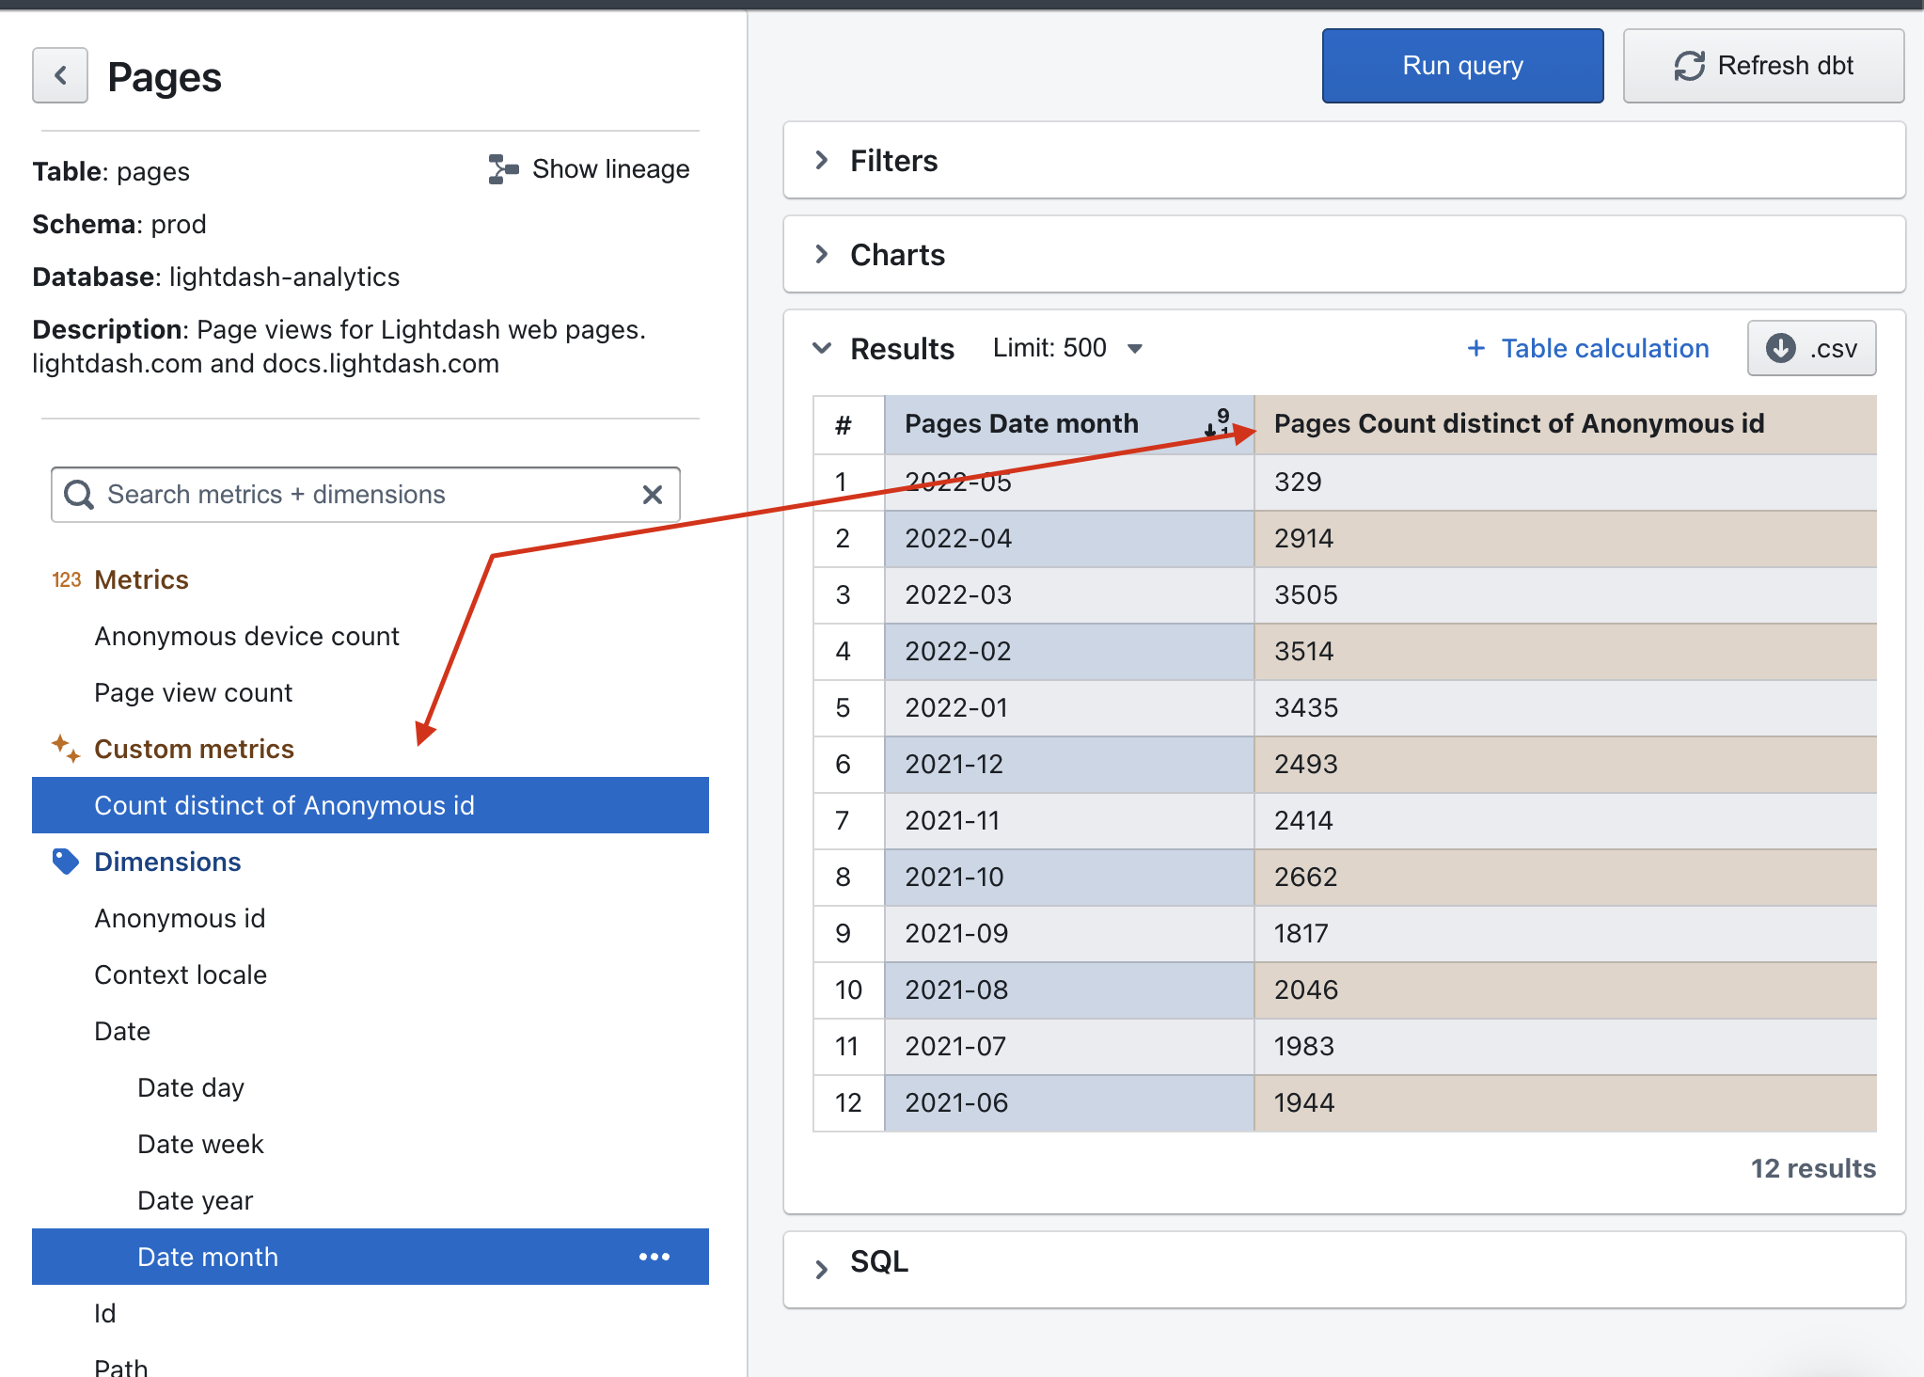The width and height of the screenshot is (1924, 1377).
Task: Click the download icon on the .csv button
Action: (x=1780, y=348)
